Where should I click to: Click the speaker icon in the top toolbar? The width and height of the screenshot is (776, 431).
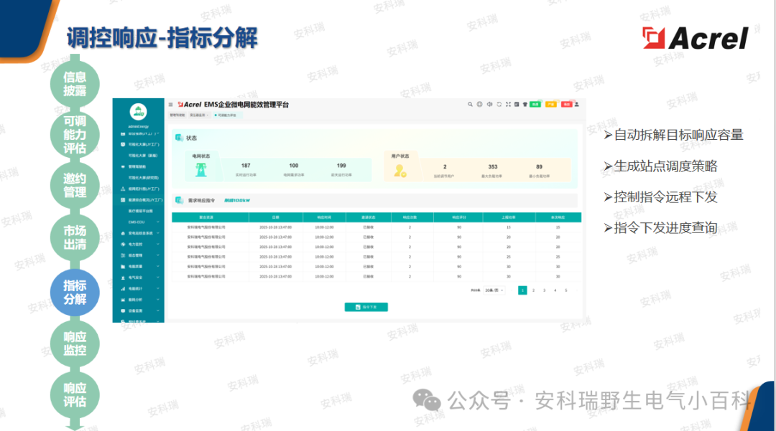pyautogui.click(x=489, y=104)
